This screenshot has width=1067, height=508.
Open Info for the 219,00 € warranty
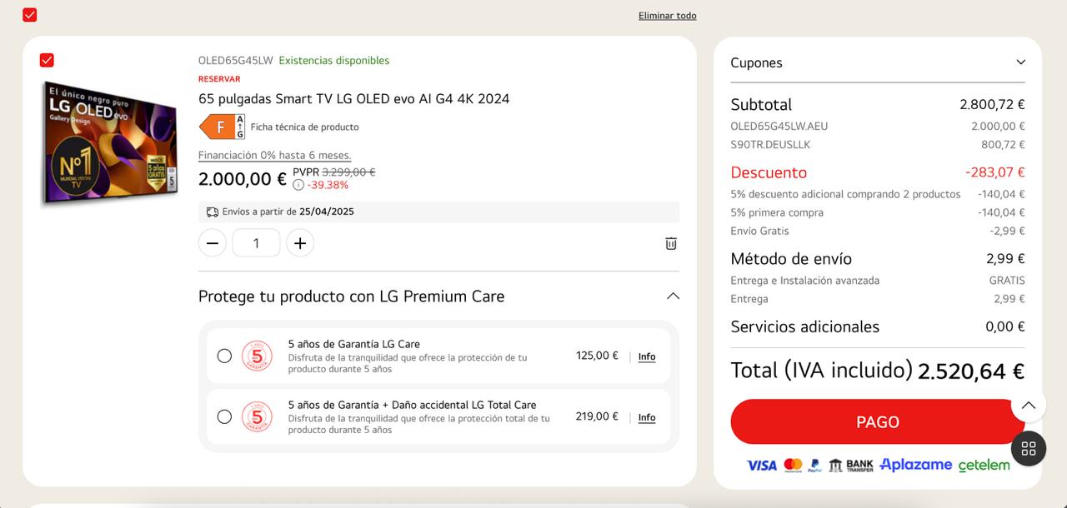(x=647, y=417)
